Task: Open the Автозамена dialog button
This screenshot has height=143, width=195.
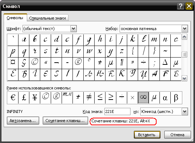Action: pyautogui.click(x=23, y=121)
